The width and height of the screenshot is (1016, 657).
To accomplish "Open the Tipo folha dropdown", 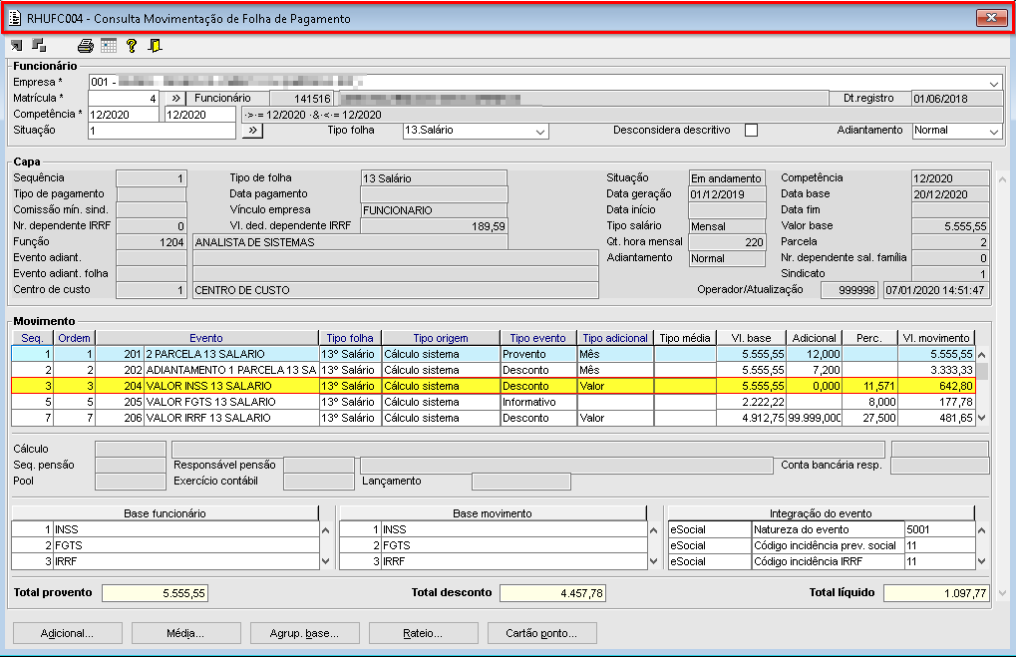I will [540, 131].
